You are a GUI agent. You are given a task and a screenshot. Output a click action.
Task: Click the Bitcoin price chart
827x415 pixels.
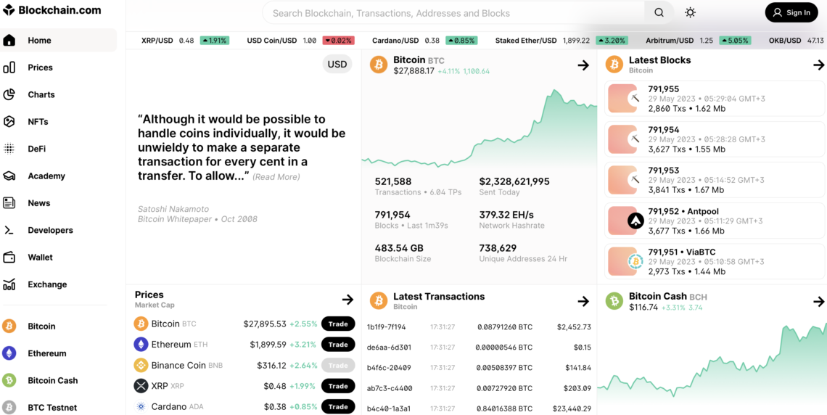coord(480,128)
